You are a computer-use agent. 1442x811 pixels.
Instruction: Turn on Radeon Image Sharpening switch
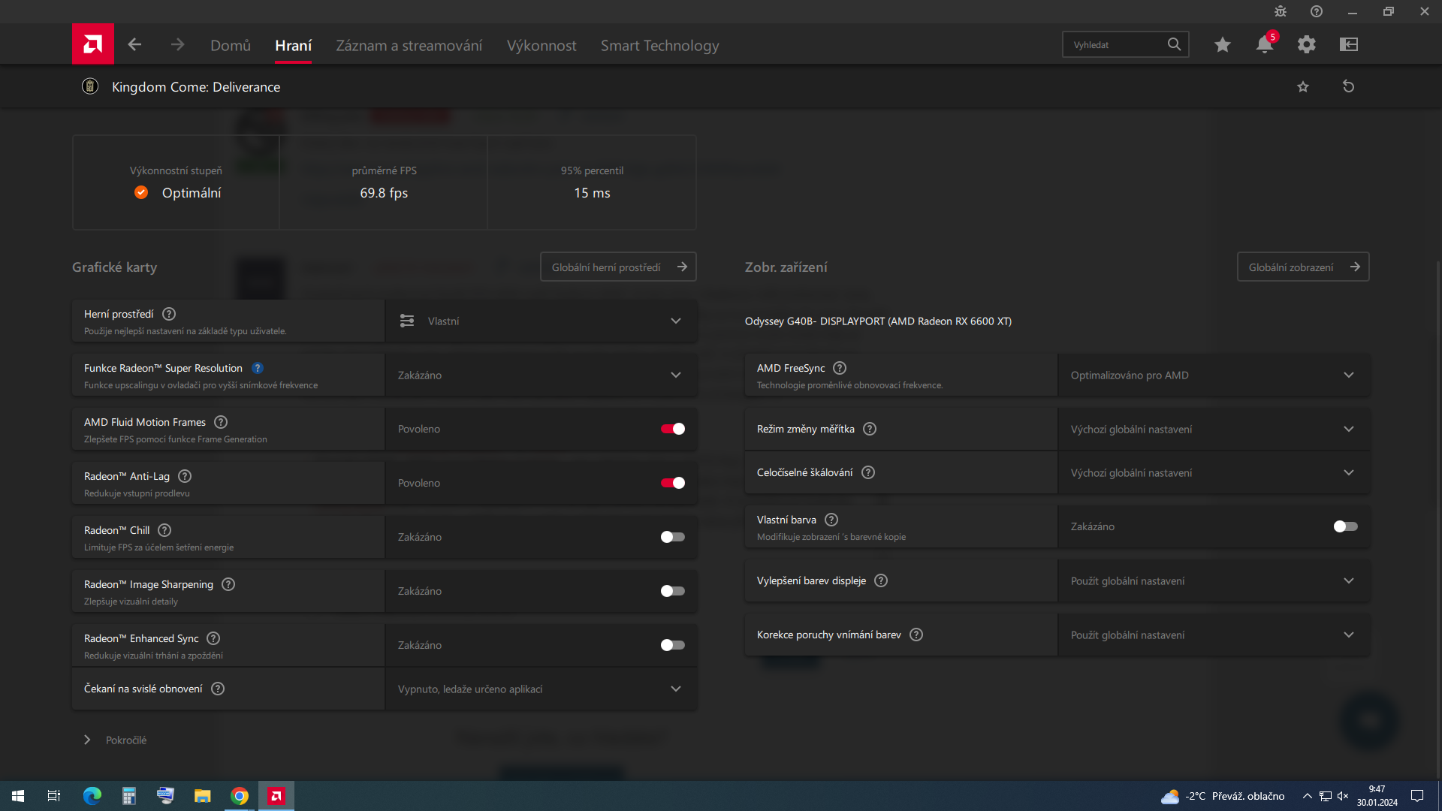pyautogui.click(x=672, y=591)
